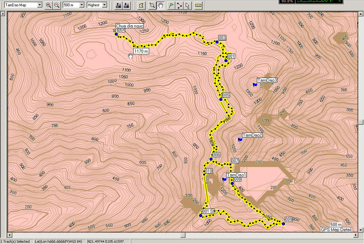Click the TamDao3 blue flag waypoint
364x244 pixels.
[x=255, y=85]
